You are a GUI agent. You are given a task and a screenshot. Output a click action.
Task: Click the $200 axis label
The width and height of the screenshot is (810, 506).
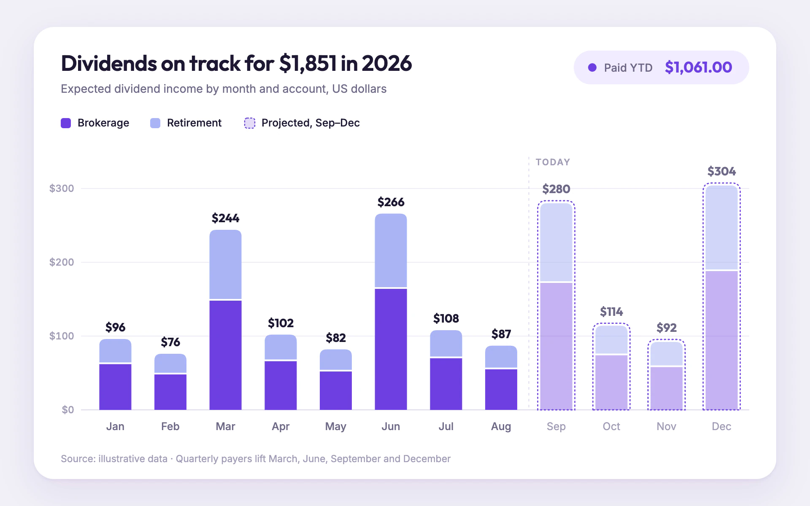point(62,262)
